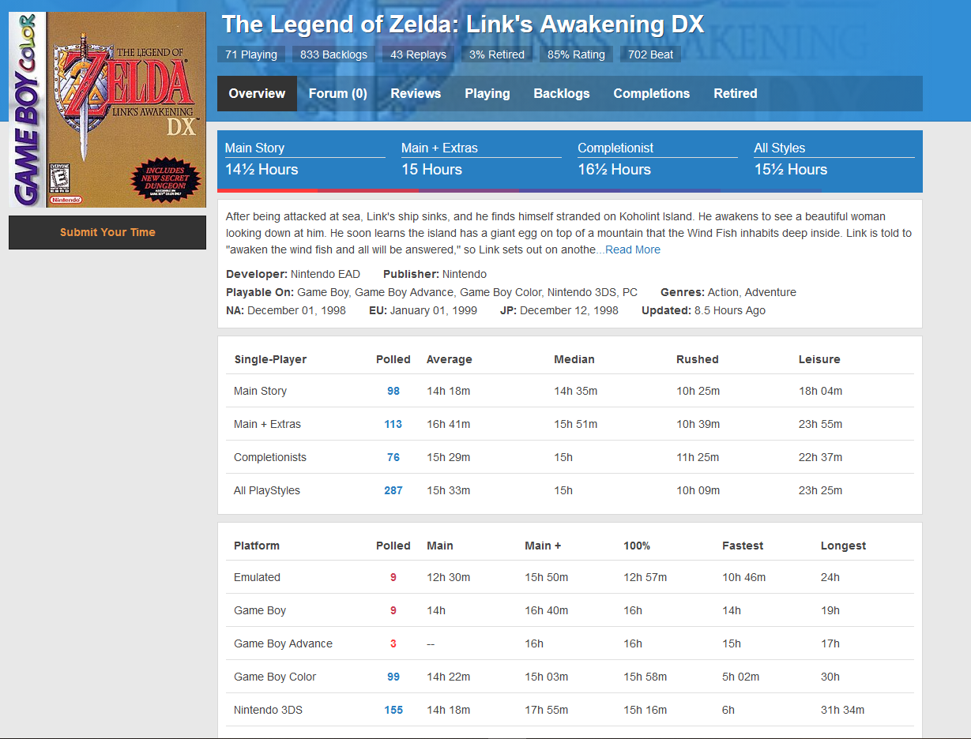
Task: Click the 85% Rating stat badge
Action: (576, 54)
